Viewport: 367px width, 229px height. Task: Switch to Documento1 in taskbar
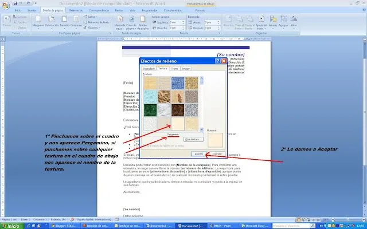pyautogui.click(x=158, y=226)
